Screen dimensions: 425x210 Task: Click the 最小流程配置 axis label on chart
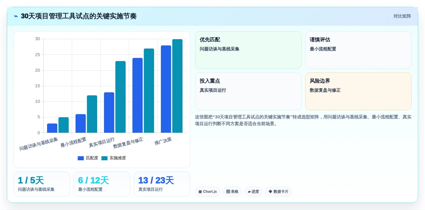73,142
